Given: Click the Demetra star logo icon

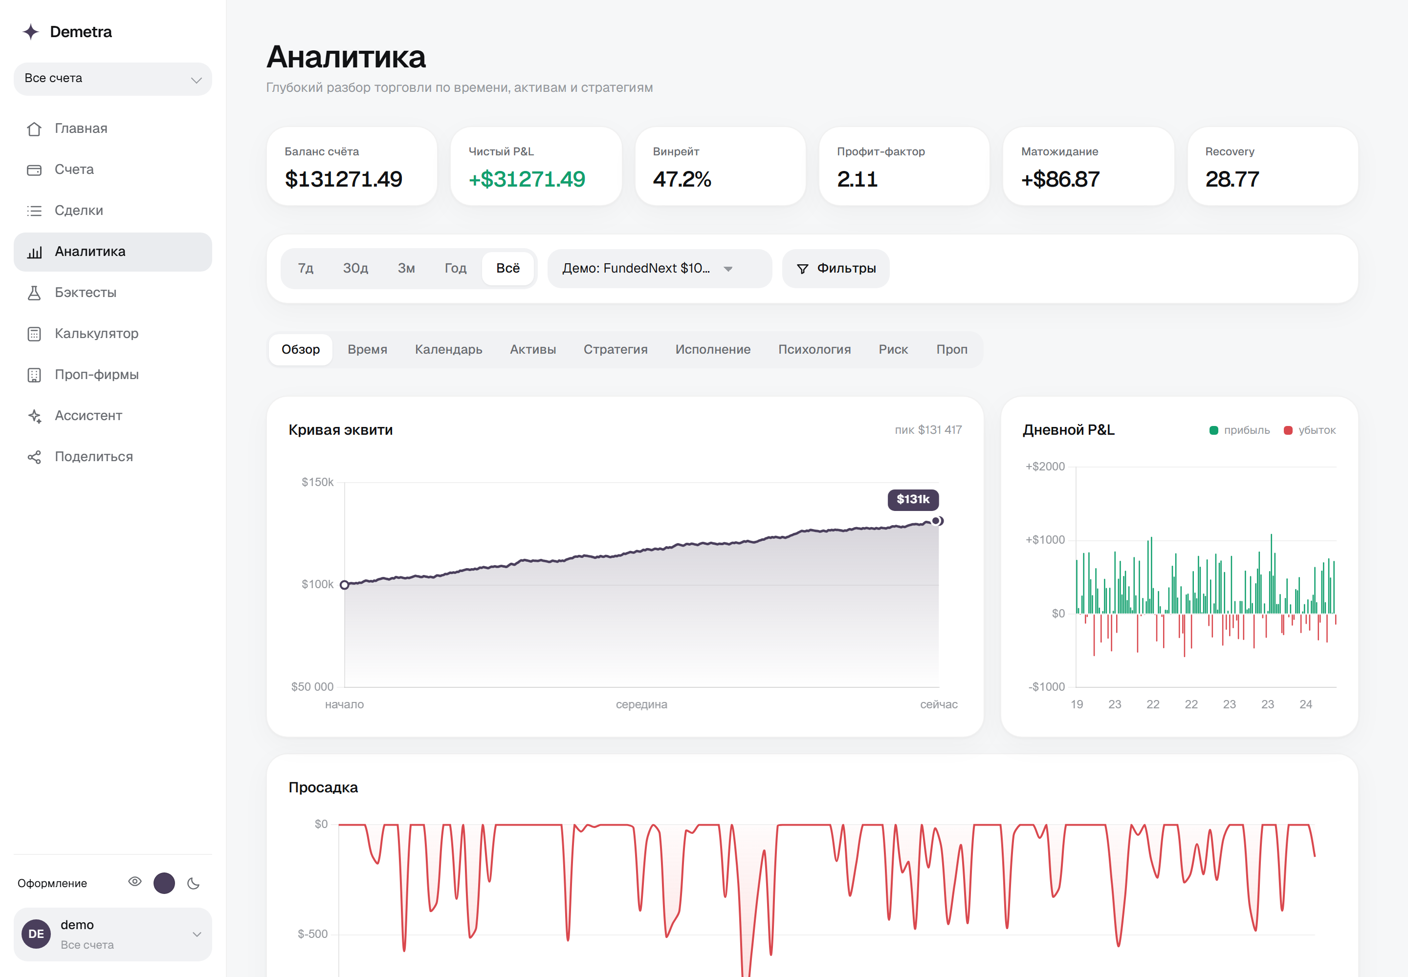Looking at the screenshot, I should tap(31, 32).
